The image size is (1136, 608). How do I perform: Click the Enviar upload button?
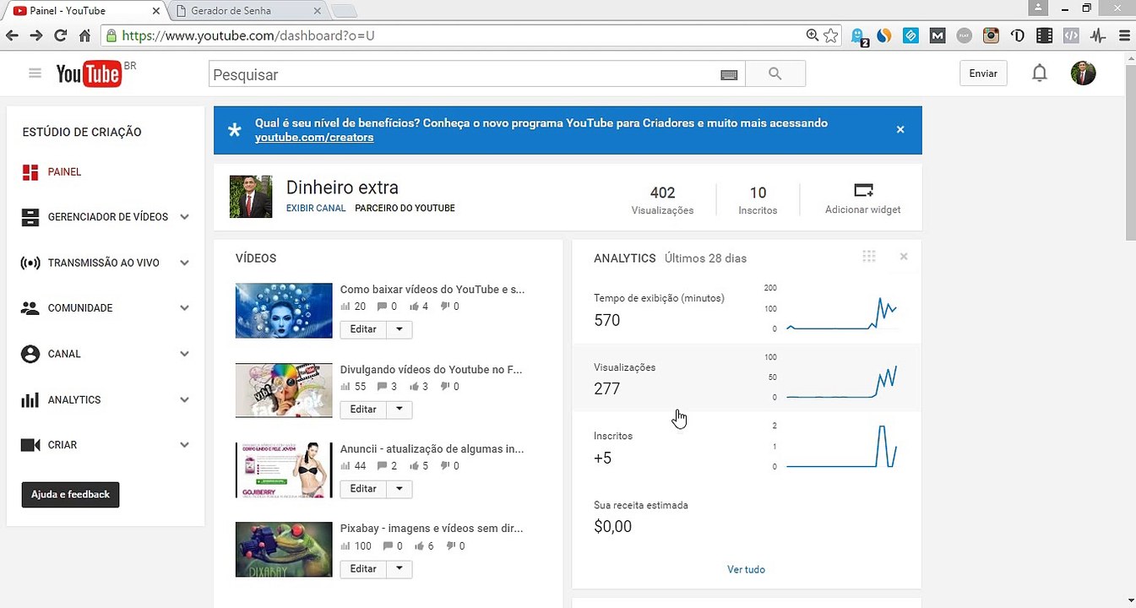click(x=983, y=73)
